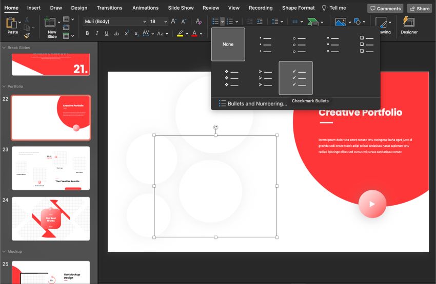Select the Checkmark Bullets style
Image resolution: width=436 pixels, height=284 pixels.
pos(295,78)
